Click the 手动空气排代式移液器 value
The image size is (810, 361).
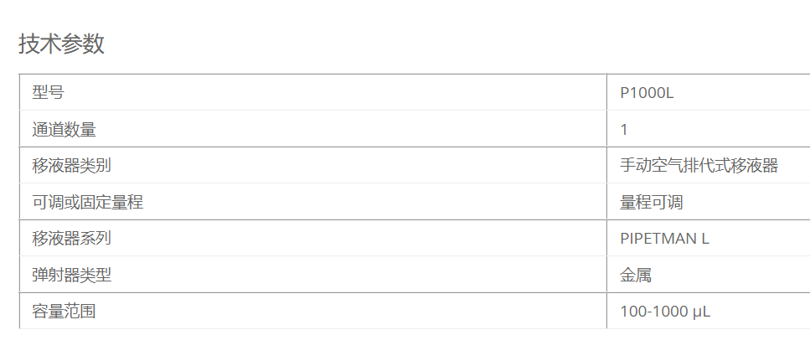point(699,166)
